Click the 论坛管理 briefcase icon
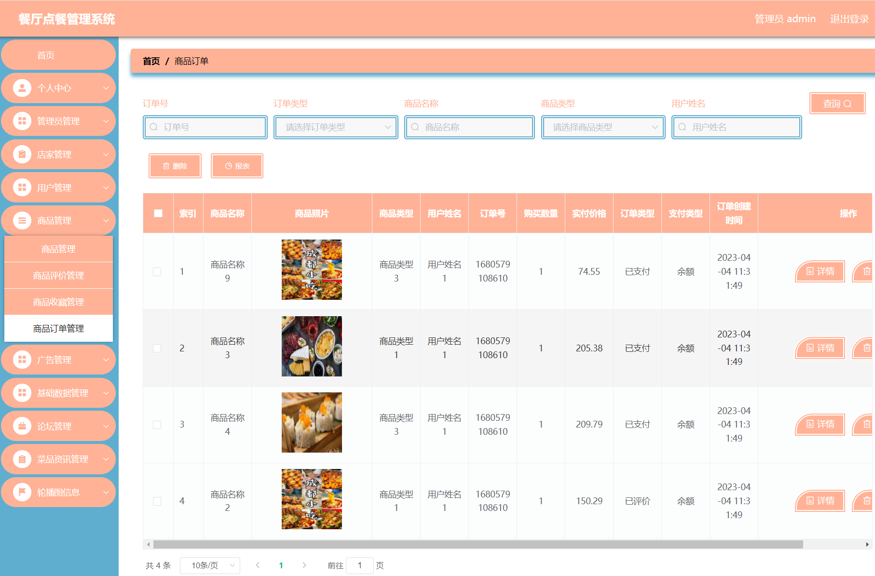875x576 pixels. pyautogui.click(x=22, y=427)
